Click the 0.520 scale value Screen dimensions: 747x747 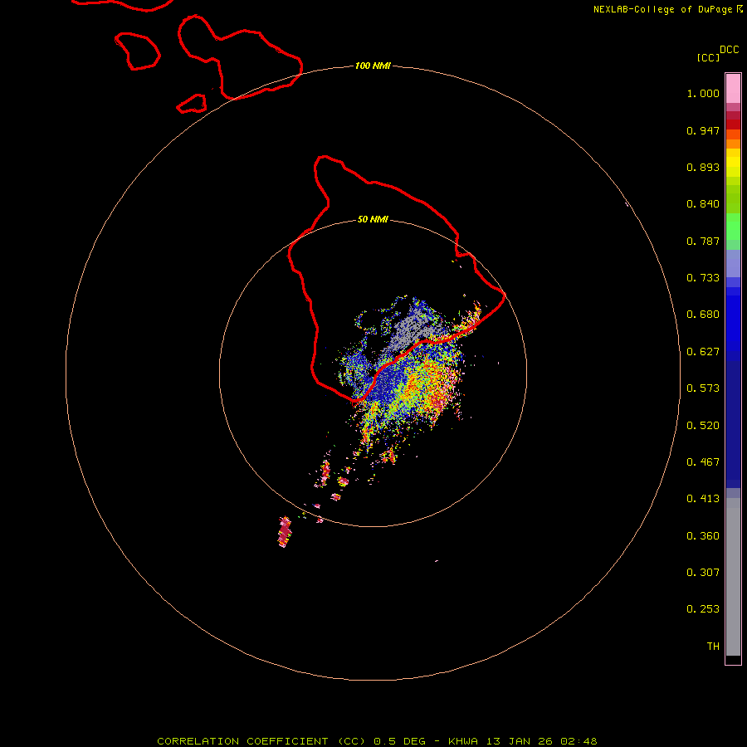click(703, 426)
